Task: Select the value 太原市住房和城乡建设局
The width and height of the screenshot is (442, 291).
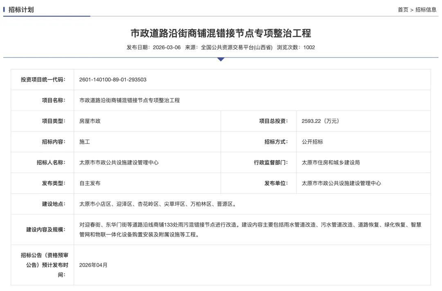Action: [x=331, y=162]
